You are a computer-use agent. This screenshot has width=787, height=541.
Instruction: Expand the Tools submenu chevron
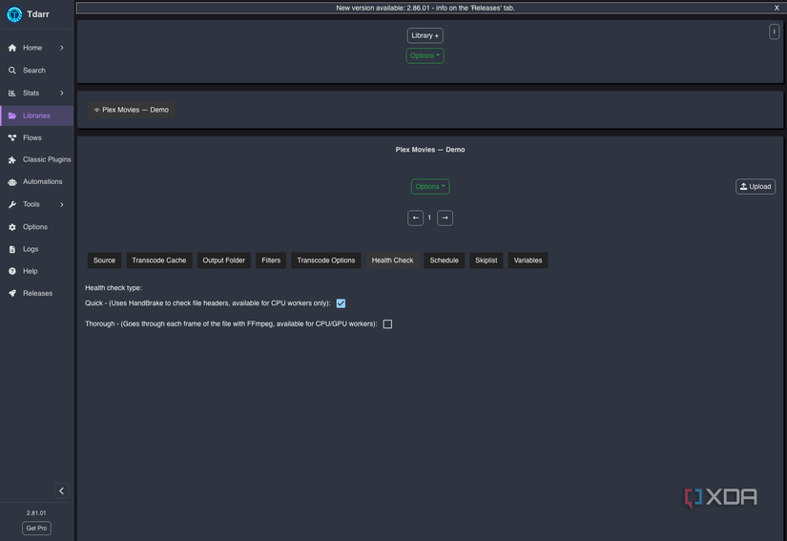[62, 204]
